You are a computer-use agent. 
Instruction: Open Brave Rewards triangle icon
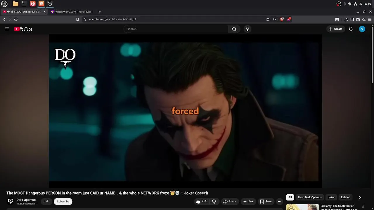pos(289,19)
